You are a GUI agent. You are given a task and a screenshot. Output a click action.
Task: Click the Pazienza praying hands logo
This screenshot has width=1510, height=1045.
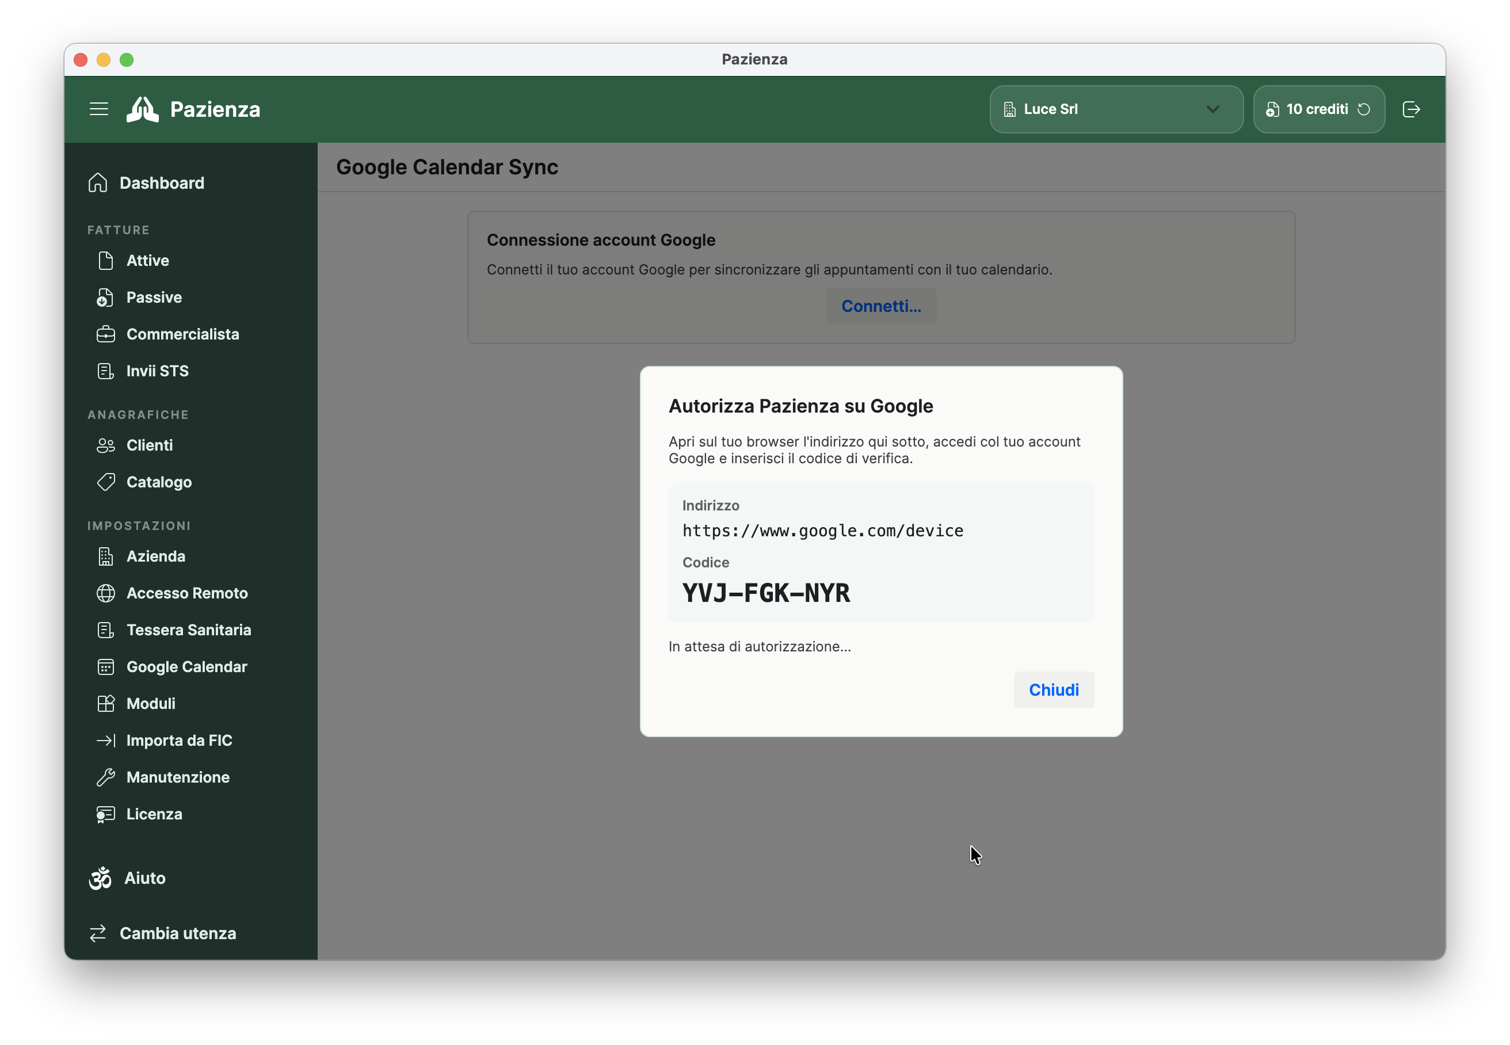pos(142,109)
